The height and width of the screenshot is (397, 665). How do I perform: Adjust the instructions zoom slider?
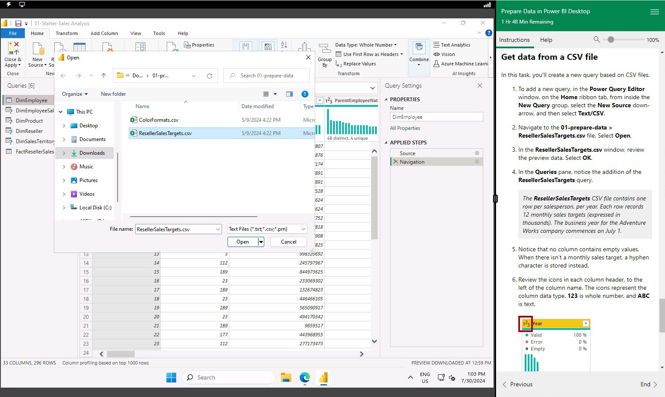[x=611, y=39]
